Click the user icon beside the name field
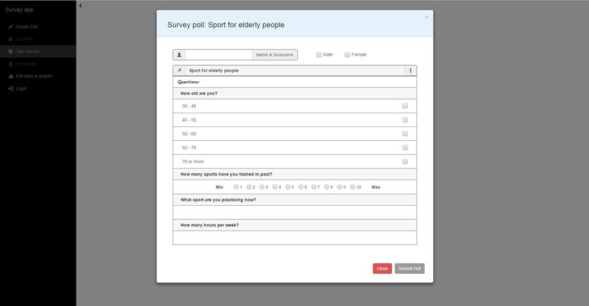Image resolution: width=589 pixels, height=306 pixels. [179, 55]
